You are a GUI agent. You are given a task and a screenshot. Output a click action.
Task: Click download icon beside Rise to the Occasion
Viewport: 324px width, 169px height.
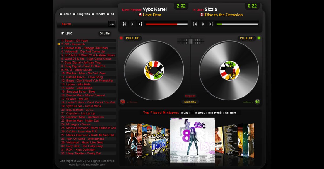click(202, 15)
